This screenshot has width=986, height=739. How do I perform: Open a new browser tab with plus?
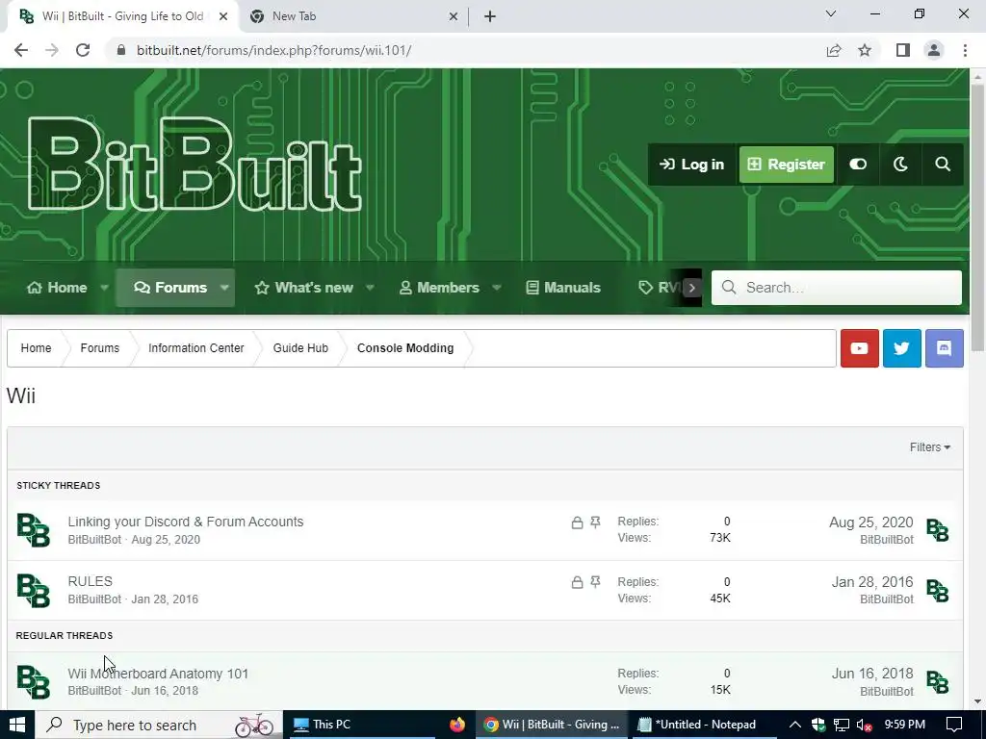490,16
